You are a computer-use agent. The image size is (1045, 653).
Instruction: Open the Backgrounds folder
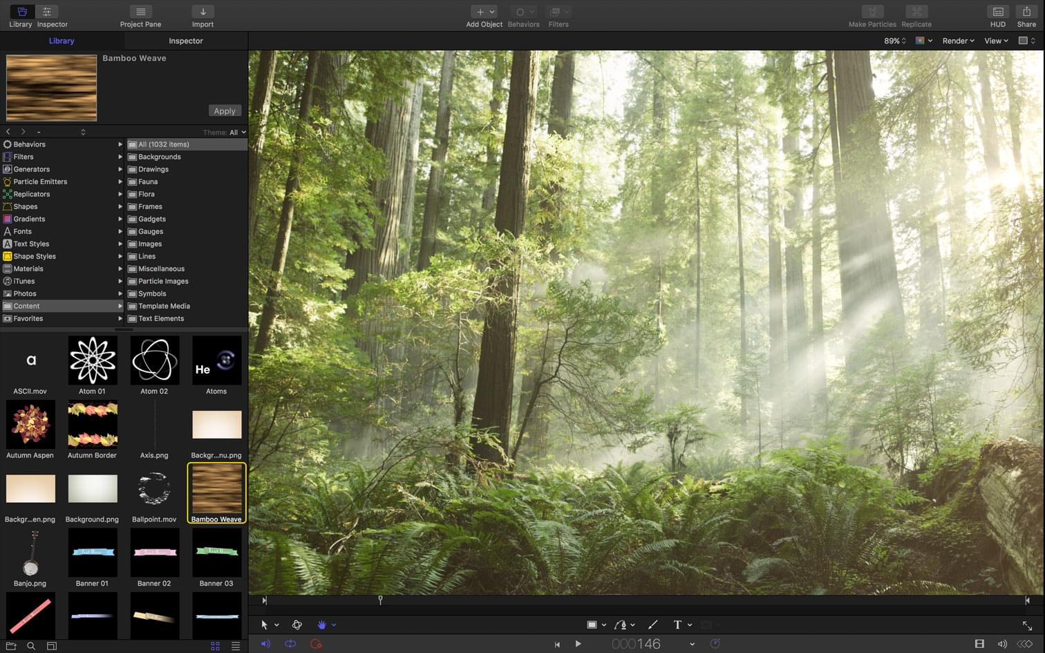click(187, 157)
